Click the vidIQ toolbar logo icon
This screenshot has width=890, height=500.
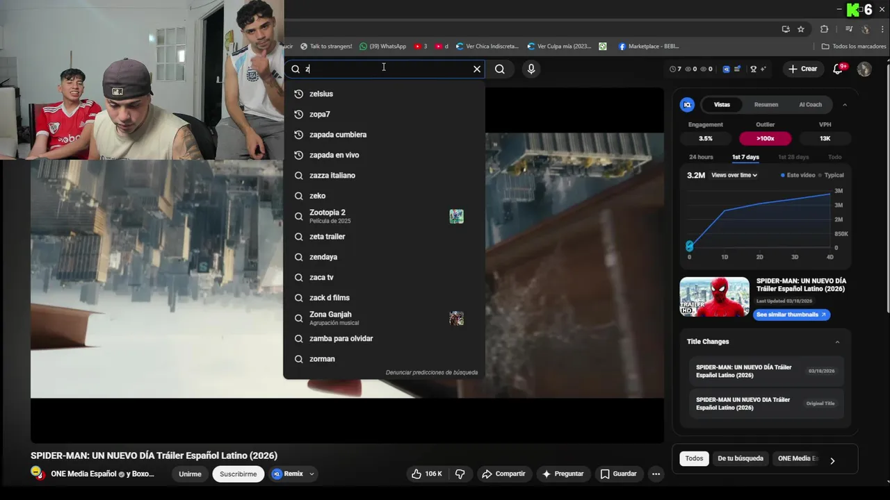pos(726,69)
